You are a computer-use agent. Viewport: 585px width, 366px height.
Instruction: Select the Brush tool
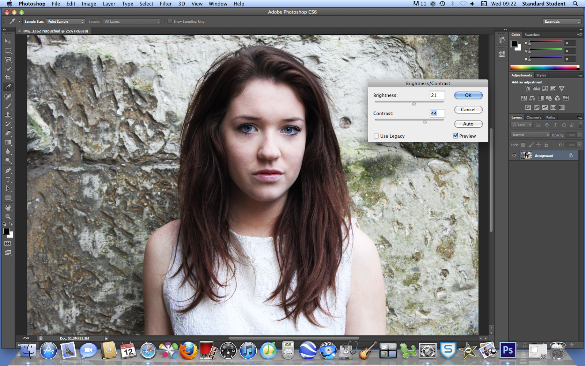click(8, 106)
